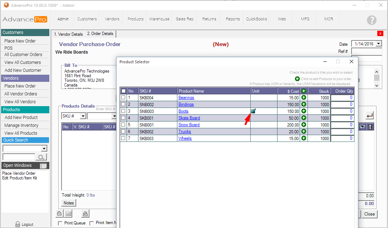Click the trash icon in product grid header
This screenshot has height=228, width=388.
(370, 127)
